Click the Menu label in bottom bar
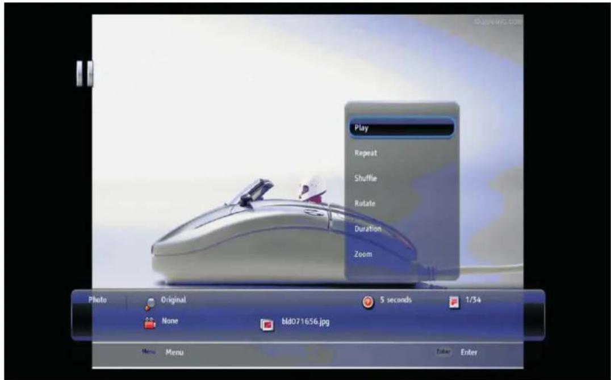611x380 pixels. coord(174,352)
